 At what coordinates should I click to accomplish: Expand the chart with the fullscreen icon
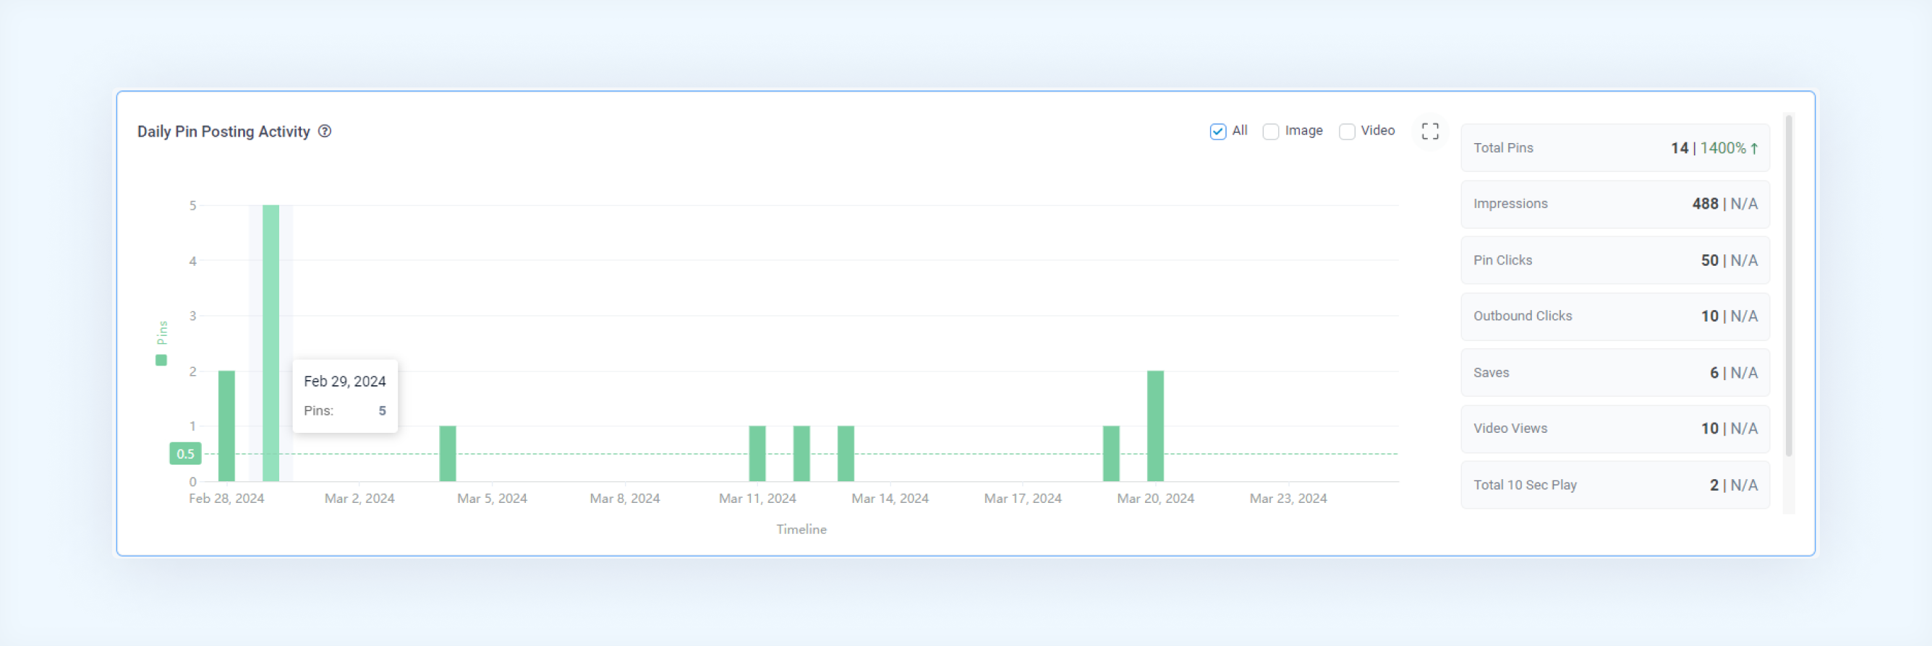[1429, 131]
